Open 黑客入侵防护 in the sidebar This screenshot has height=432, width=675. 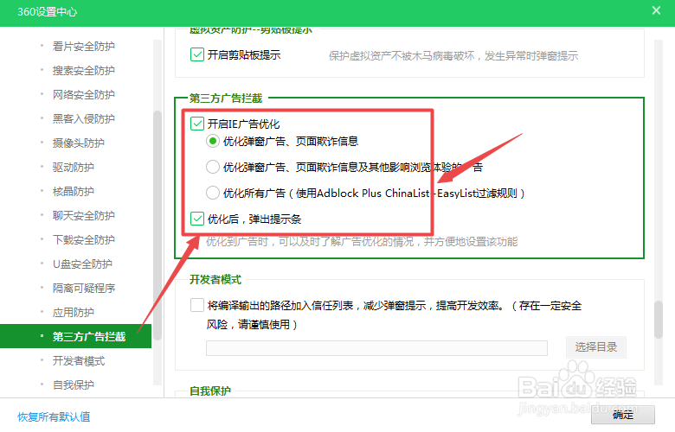(x=84, y=118)
